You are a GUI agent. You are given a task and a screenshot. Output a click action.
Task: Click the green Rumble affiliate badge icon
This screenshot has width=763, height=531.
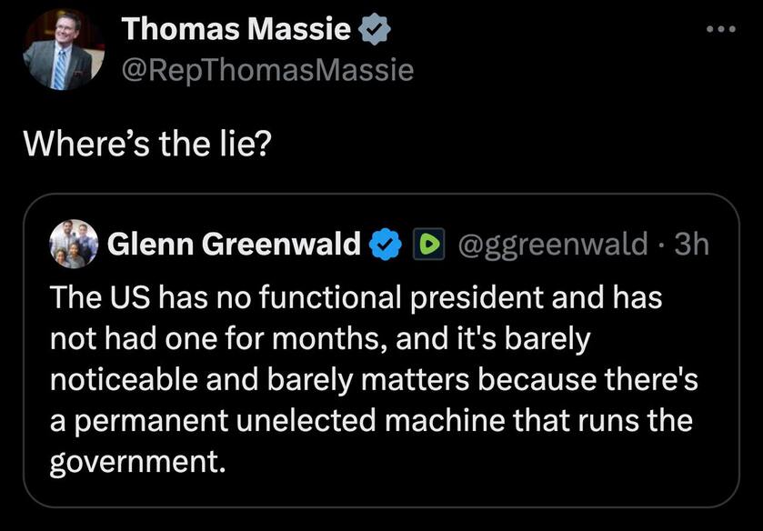pyautogui.click(x=428, y=244)
